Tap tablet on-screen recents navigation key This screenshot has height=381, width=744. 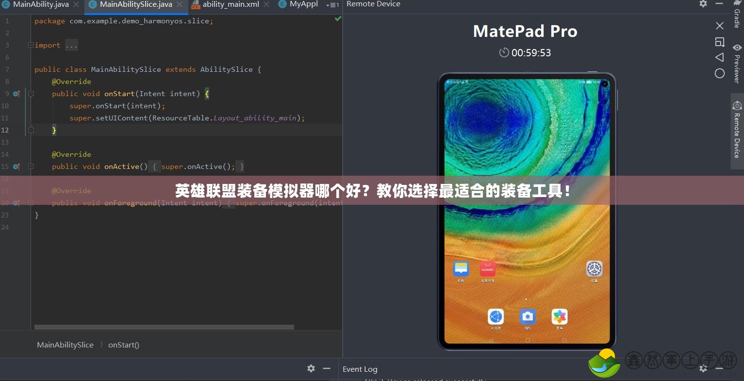pos(564,341)
